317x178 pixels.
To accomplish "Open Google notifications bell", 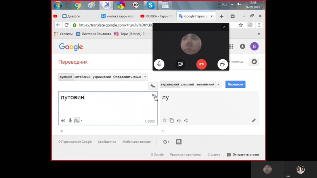I will click(x=243, y=46).
